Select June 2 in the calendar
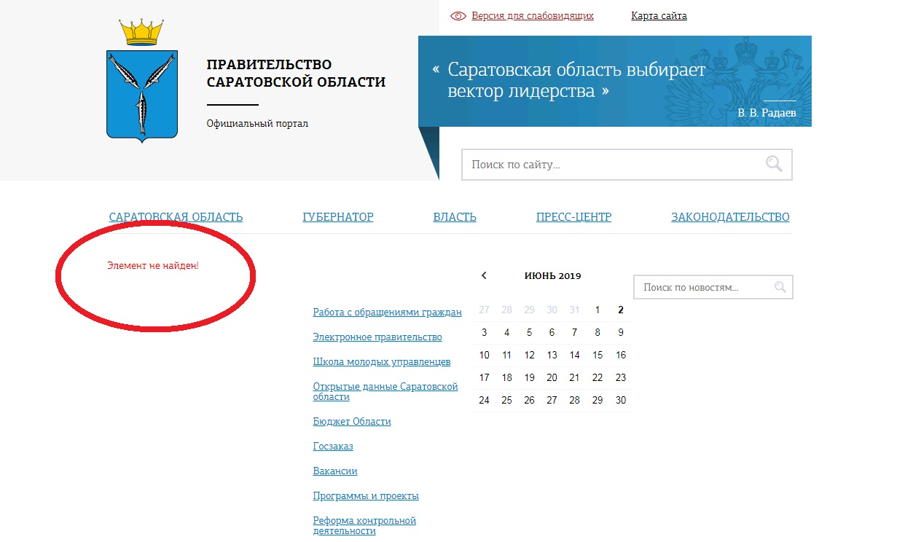Screen dimensions: 913x542 620,310
